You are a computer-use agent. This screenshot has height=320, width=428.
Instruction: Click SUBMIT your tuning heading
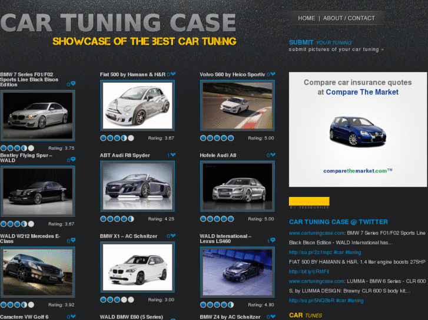(x=320, y=42)
